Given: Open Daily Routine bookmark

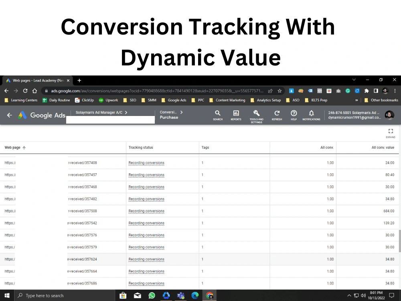Looking at the screenshot, I should tap(56, 100).
